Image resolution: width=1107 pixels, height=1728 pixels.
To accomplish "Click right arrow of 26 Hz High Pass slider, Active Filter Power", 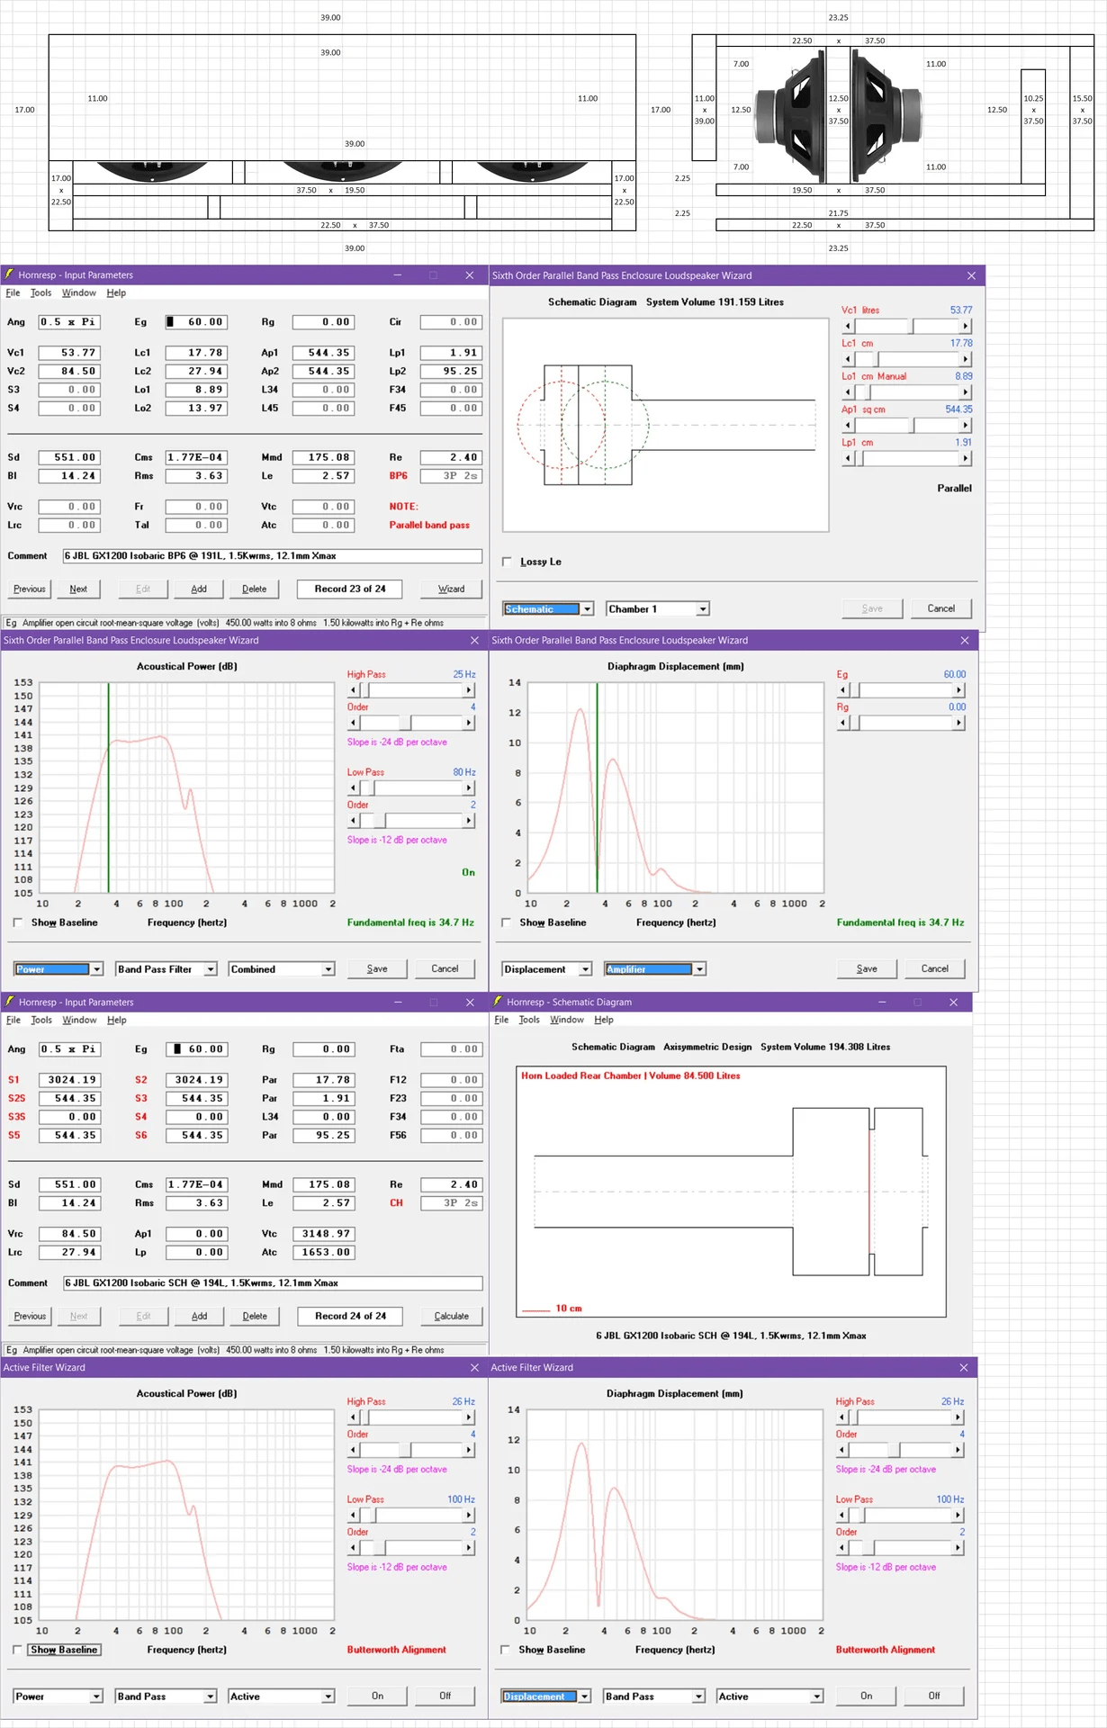I will click(x=469, y=1417).
